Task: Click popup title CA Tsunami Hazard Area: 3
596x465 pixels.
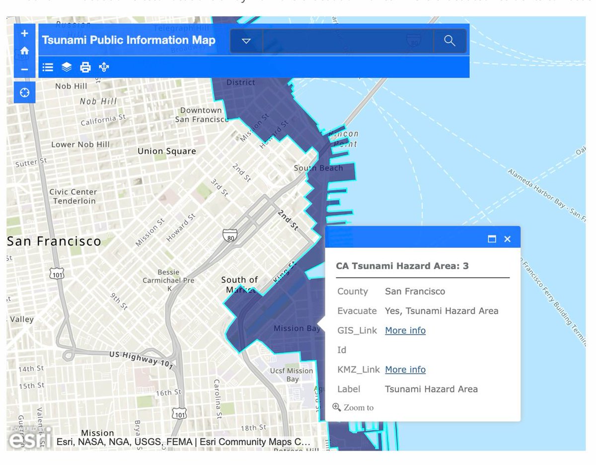Action: pyautogui.click(x=402, y=266)
